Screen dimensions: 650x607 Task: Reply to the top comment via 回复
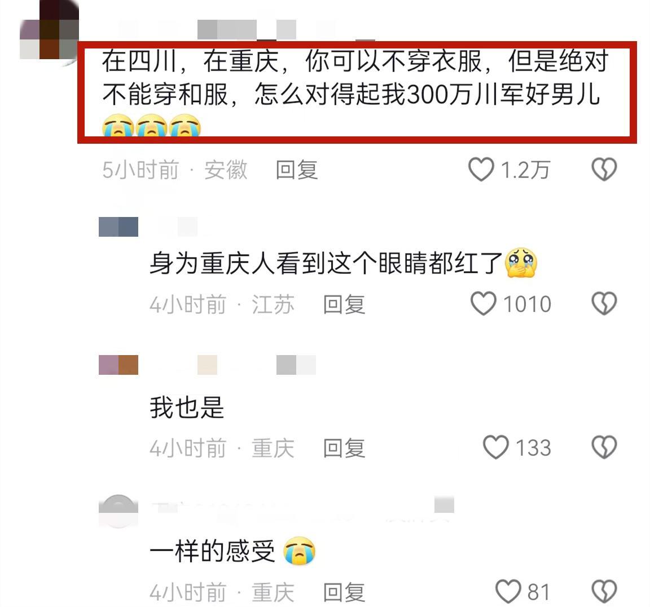point(297,170)
